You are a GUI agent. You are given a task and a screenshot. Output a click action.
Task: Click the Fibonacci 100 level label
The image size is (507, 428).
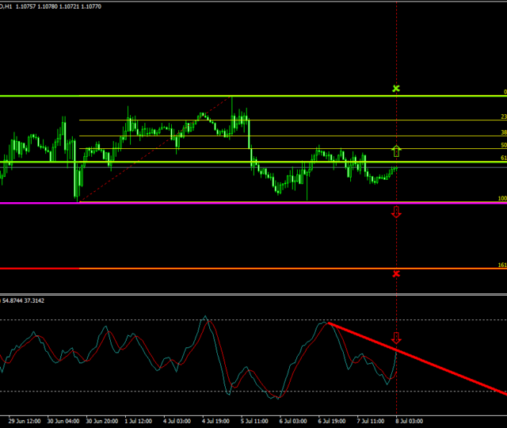[501, 199]
